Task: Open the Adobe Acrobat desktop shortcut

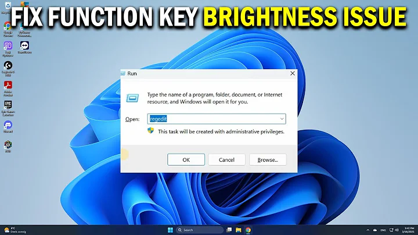Action: (8, 88)
